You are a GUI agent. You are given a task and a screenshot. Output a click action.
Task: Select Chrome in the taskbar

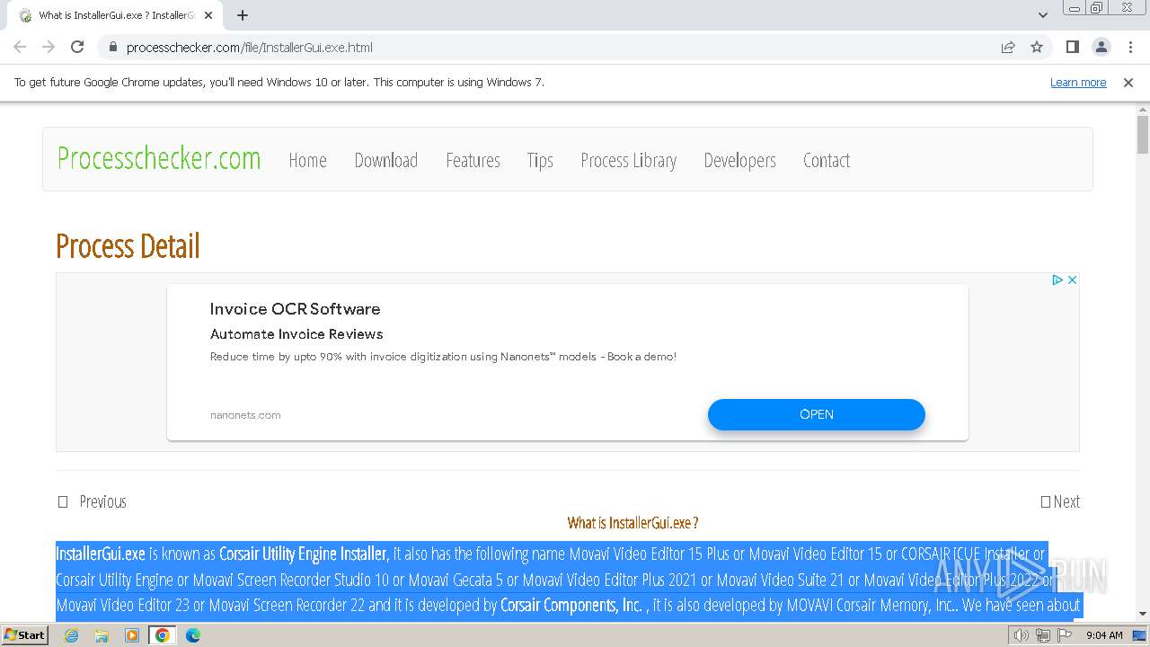click(x=163, y=635)
